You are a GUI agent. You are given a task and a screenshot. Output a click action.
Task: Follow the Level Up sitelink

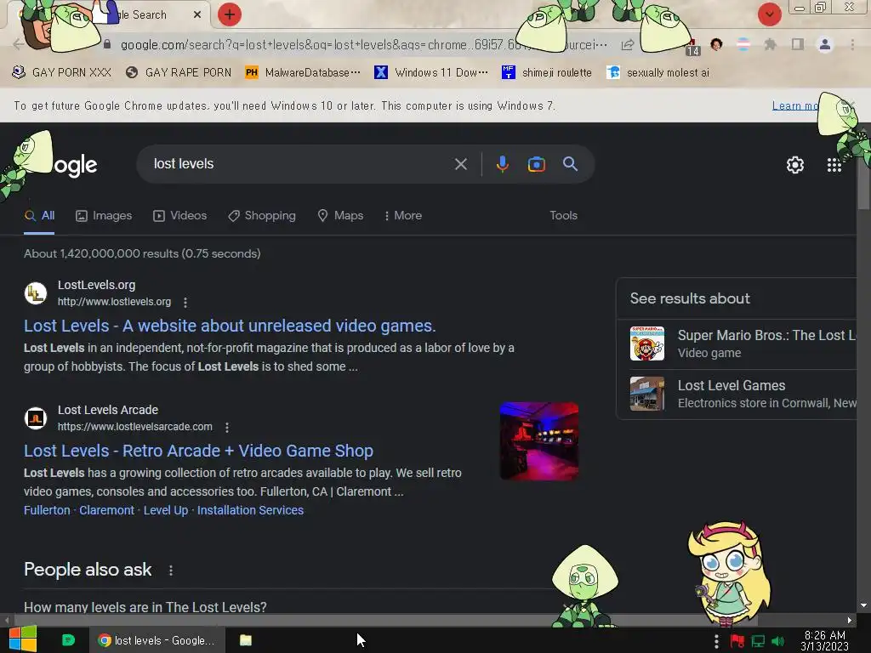(x=166, y=510)
